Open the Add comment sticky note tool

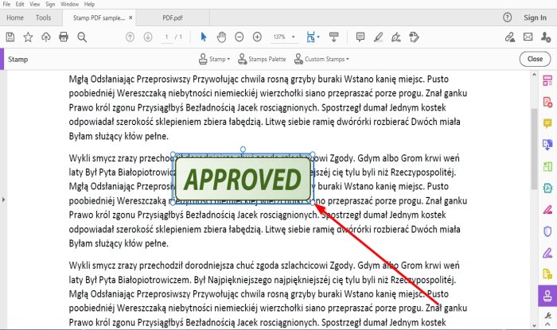(360, 37)
